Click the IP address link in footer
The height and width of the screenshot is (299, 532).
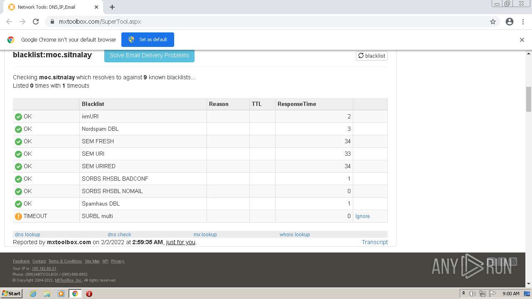44,269
